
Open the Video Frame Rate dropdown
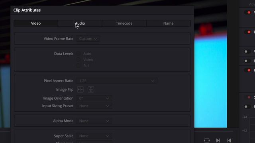[x=88, y=39]
